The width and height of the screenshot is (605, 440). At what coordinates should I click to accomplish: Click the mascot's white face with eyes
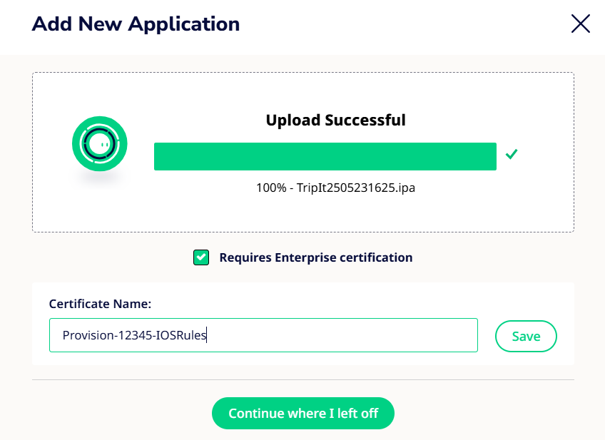pos(100,144)
